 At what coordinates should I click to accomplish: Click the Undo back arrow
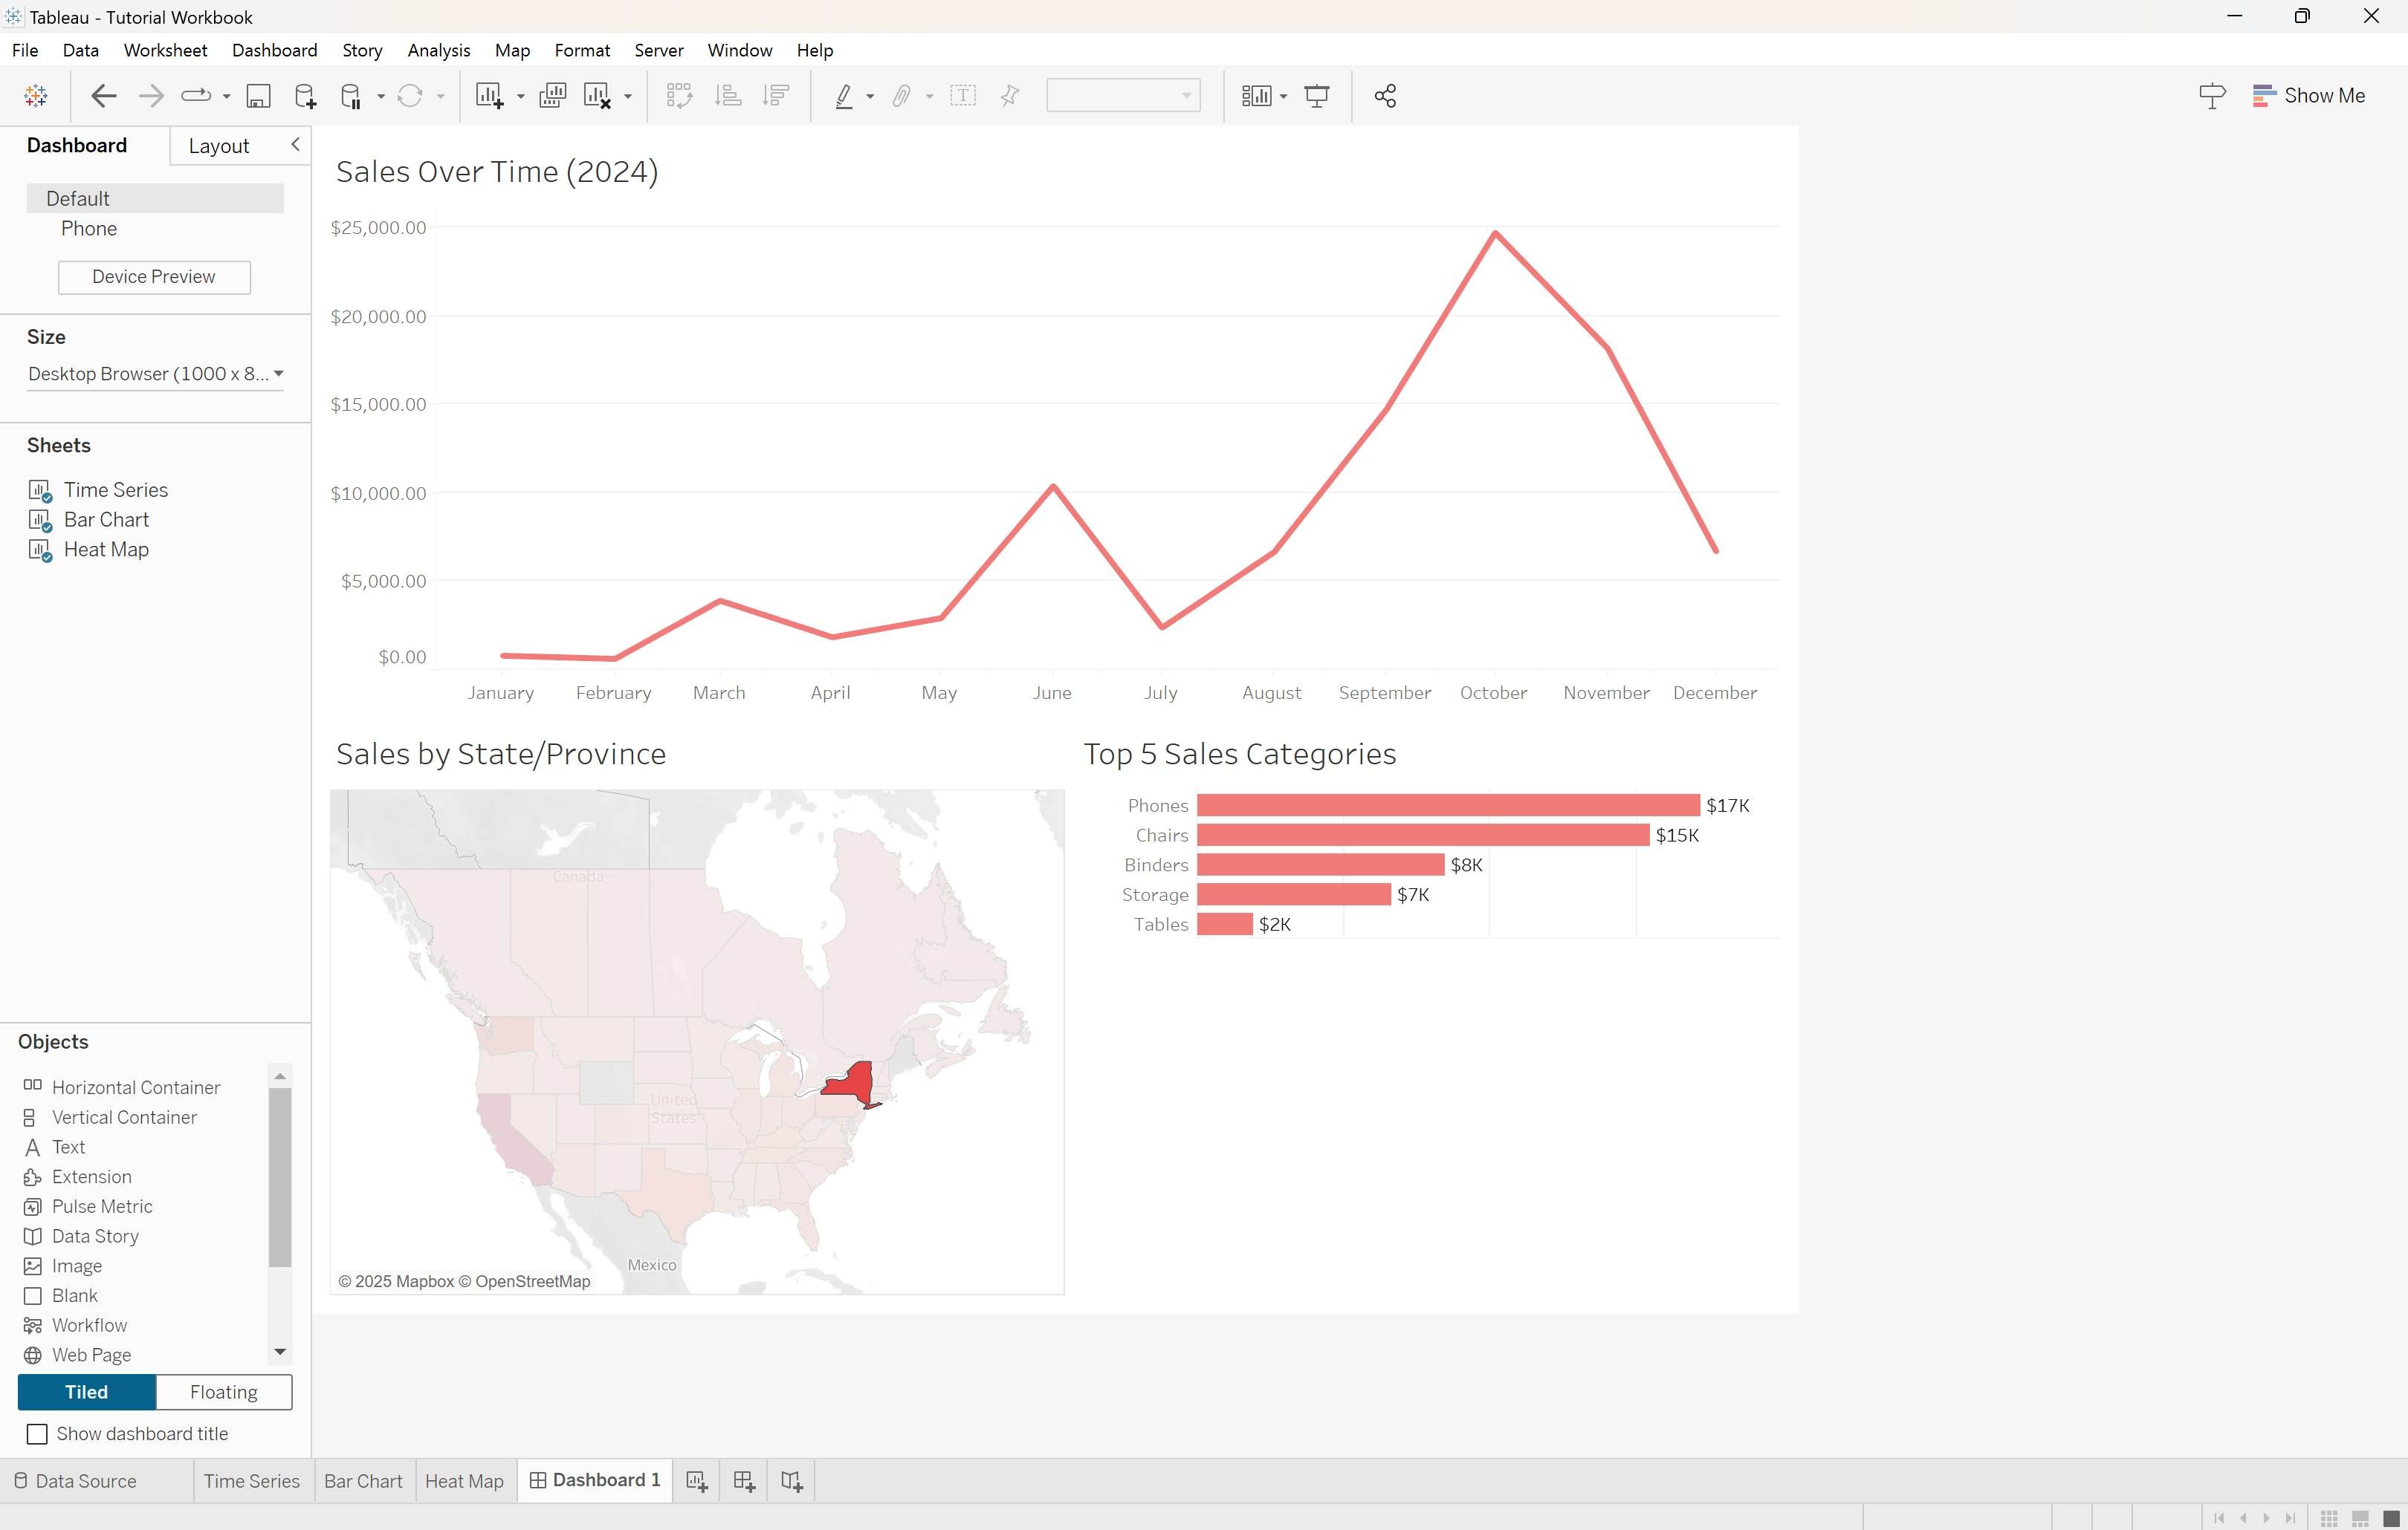click(x=104, y=96)
